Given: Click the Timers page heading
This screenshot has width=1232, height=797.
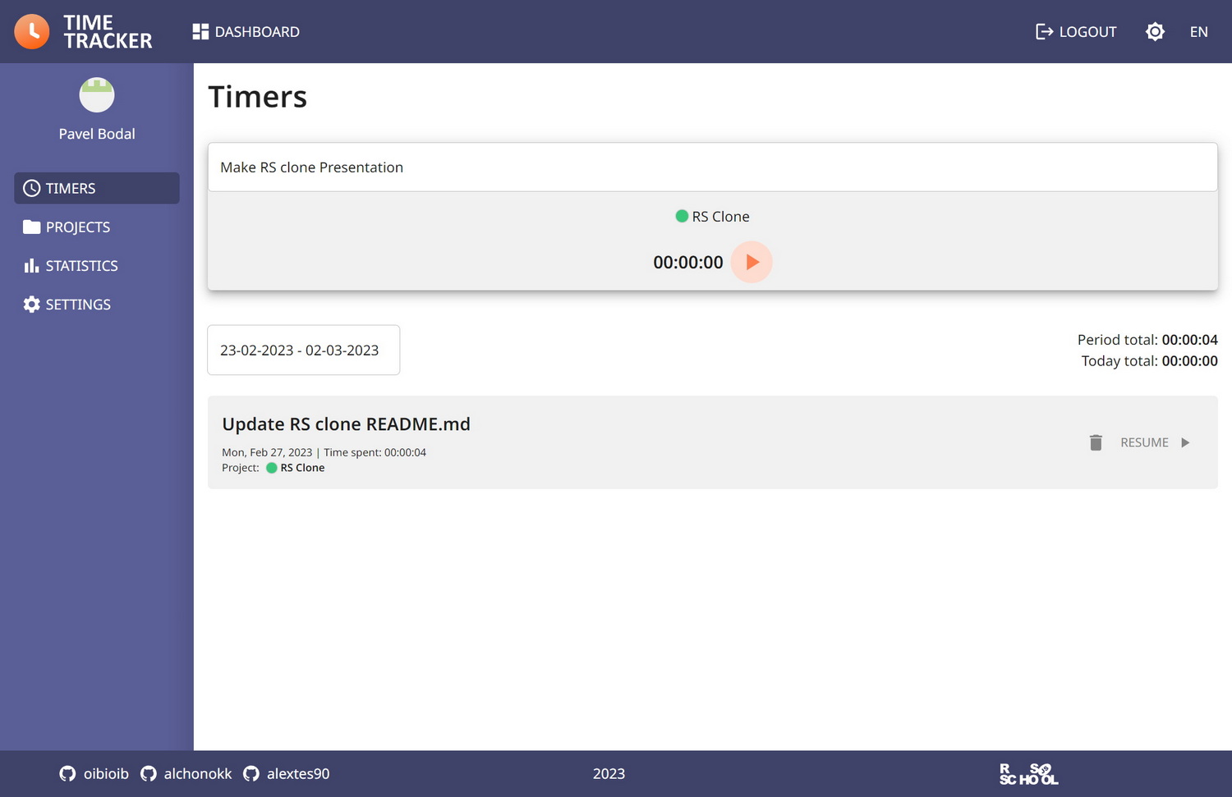Looking at the screenshot, I should pyautogui.click(x=257, y=97).
